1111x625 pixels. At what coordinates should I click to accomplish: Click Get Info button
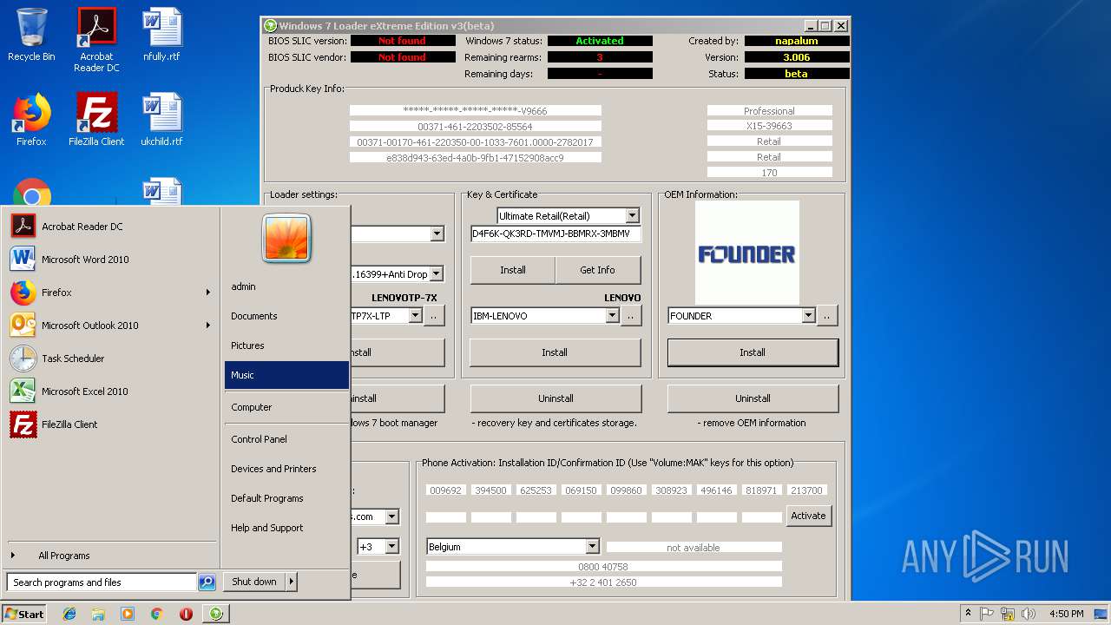tap(597, 270)
